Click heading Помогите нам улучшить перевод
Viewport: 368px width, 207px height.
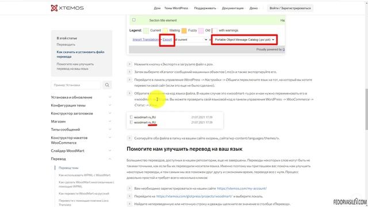pos(185,149)
